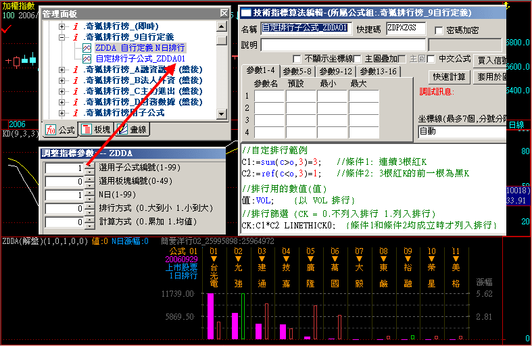This screenshot has height=346, width=532.
Task: Collapse the 奇狐排行榜_9自行定義 tree node
Action: point(62,37)
